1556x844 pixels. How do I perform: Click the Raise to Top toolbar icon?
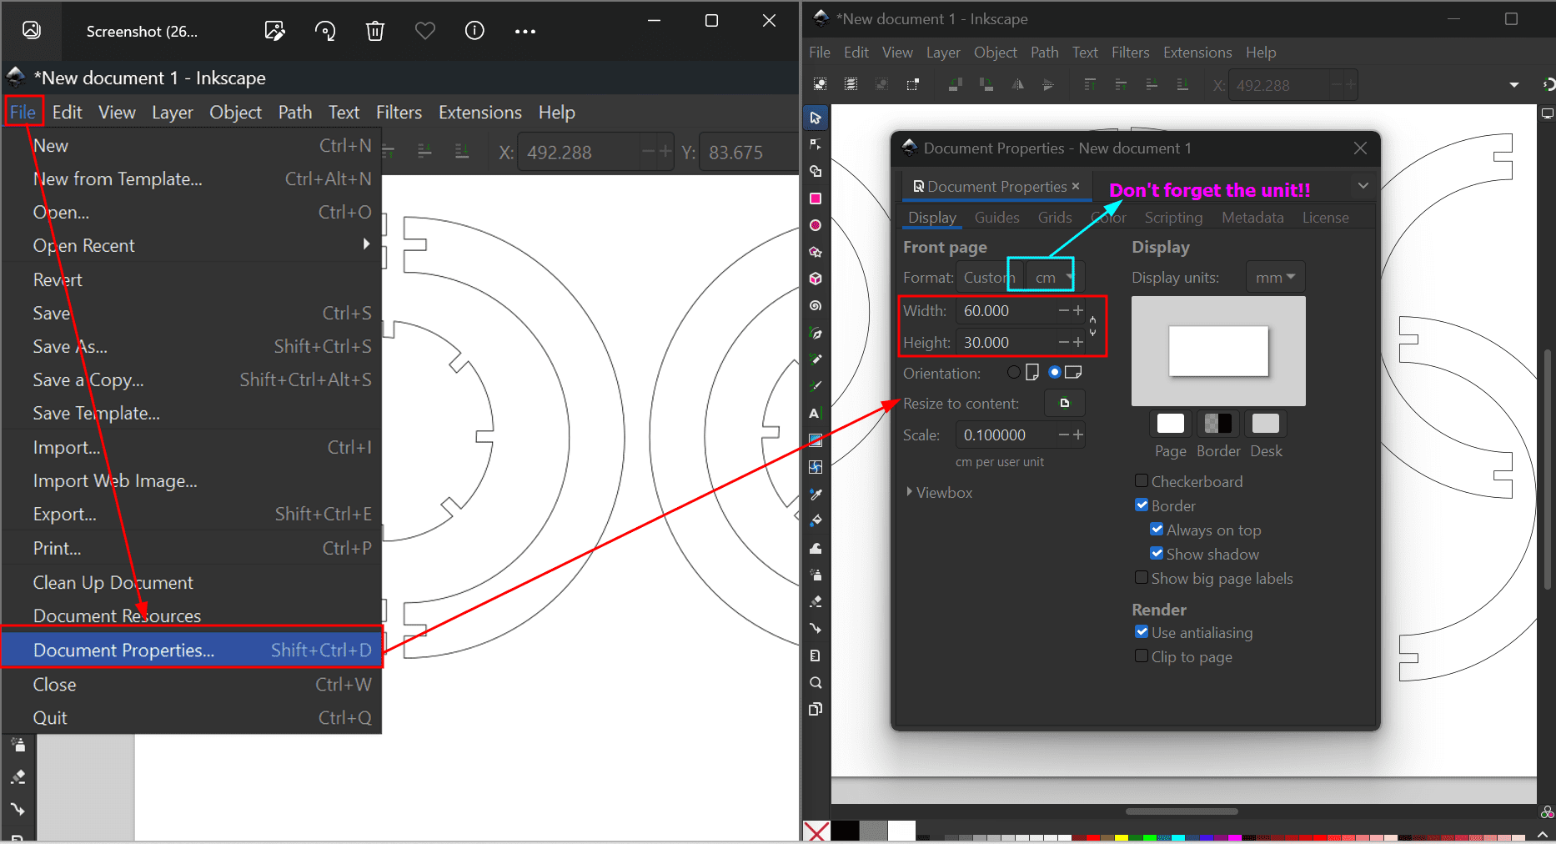coord(1090,84)
